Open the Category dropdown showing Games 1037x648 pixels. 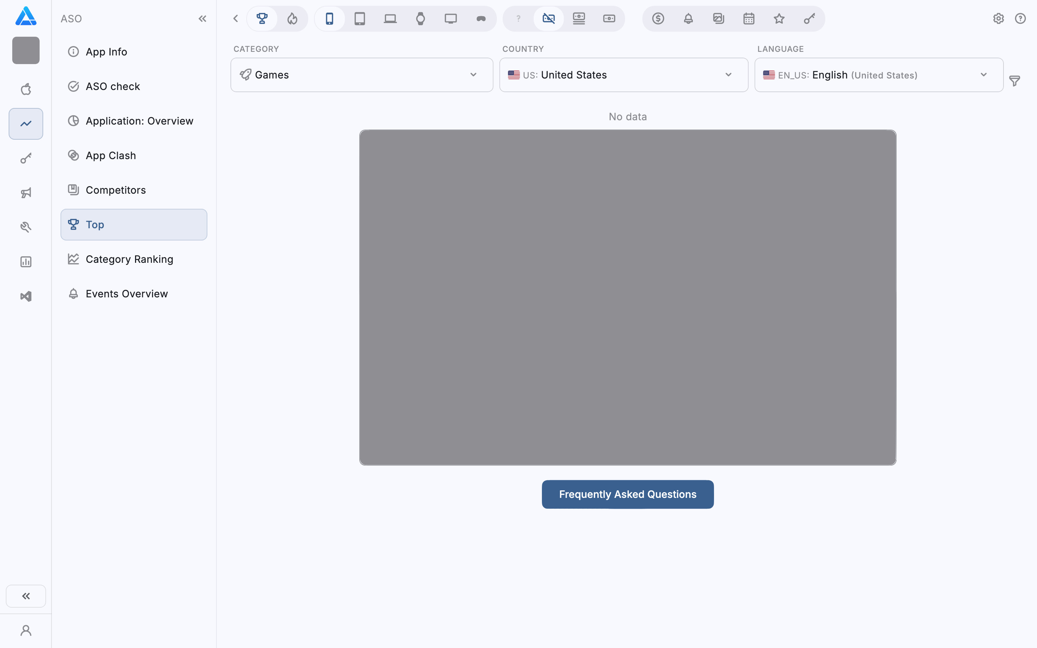click(361, 75)
